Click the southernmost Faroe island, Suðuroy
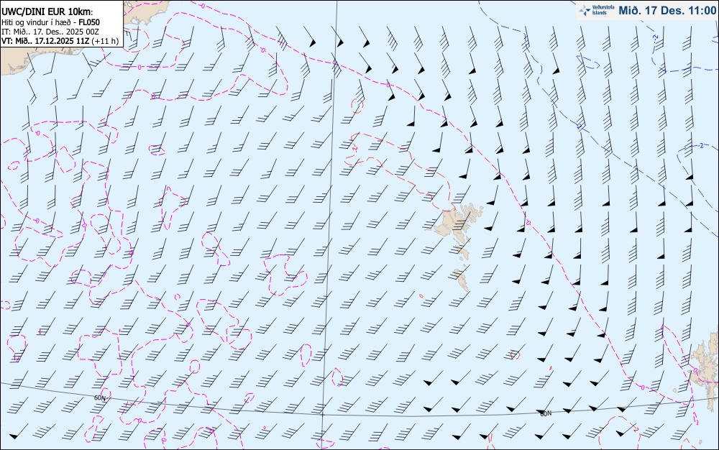 (x=462, y=280)
